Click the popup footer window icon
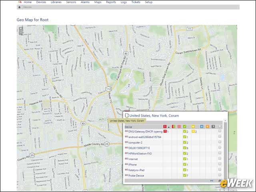The image size is (256, 192). [x=220, y=180]
